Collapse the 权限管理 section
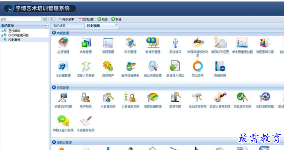284x150 pixels. pos(54,87)
